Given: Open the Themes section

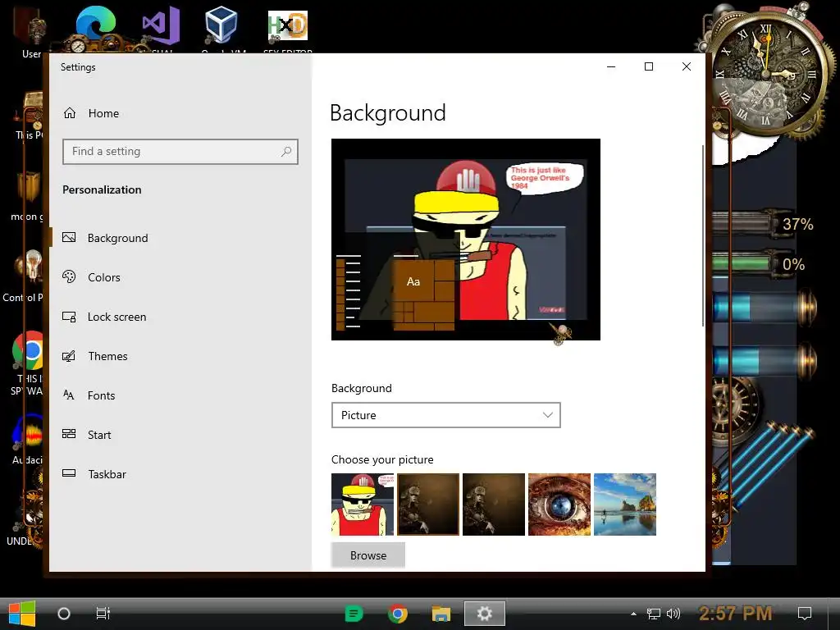Looking at the screenshot, I should (107, 356).
